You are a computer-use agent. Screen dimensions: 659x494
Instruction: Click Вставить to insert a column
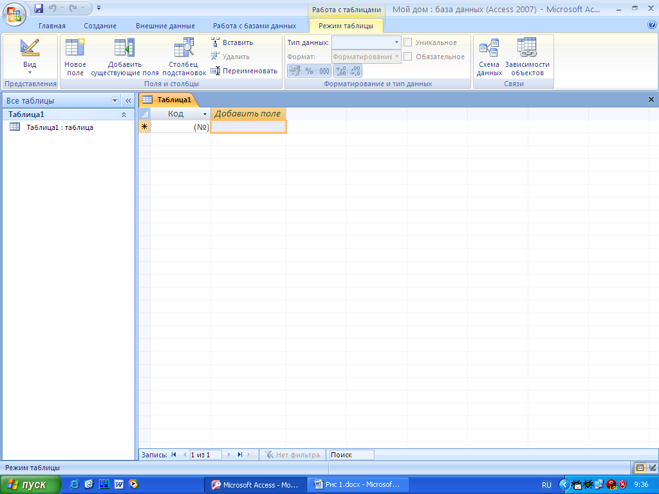232,42
